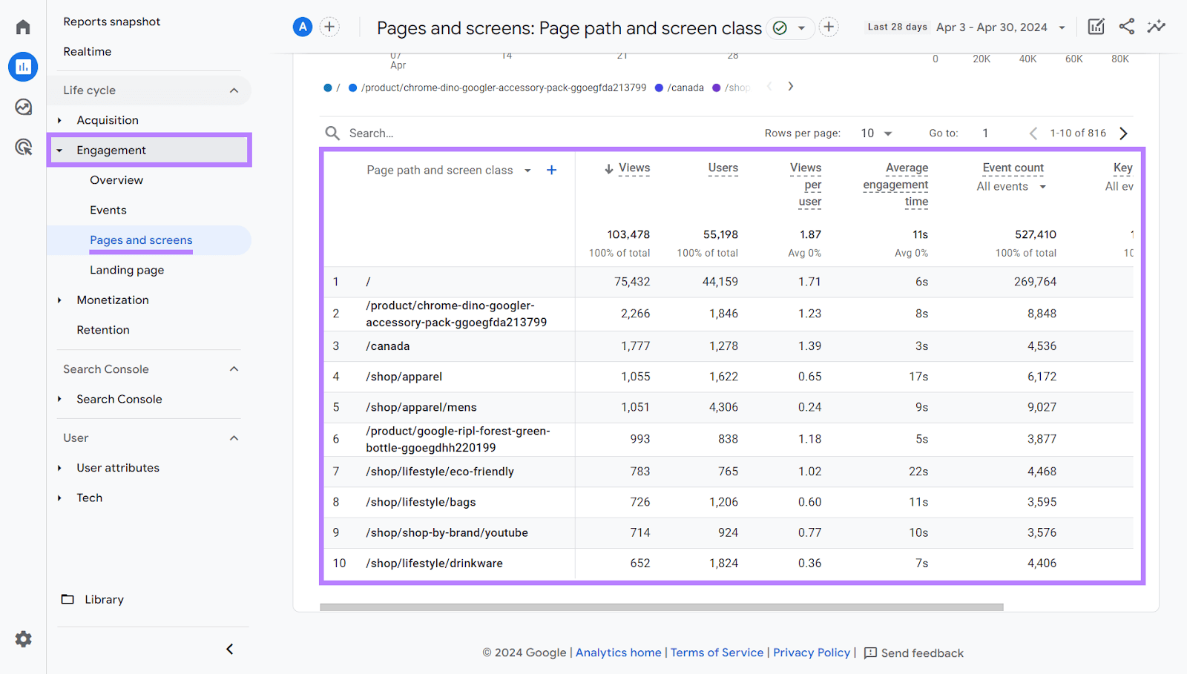Collapse the Life cycle section
This screenshot has width=1187, height=674.
pyautogui.click(x=234, y=90)
